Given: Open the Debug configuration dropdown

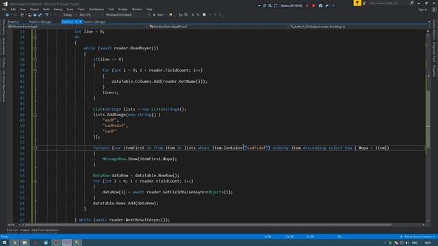Looking at the screenshot, I should click(x=69, y=15).
